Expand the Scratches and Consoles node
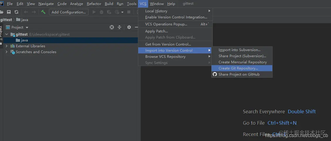The width and height of the screenshot is (331, 141). (x=6, y=52)
